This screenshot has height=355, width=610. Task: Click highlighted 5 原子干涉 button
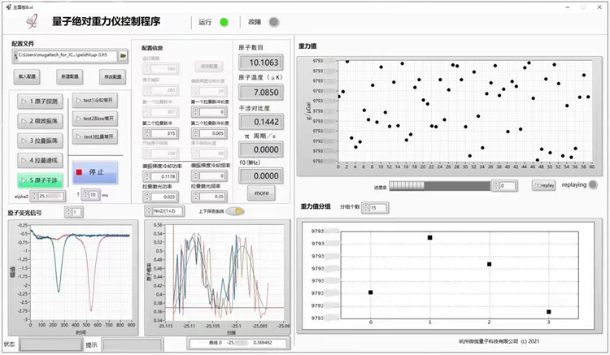[x=40, y=180]
